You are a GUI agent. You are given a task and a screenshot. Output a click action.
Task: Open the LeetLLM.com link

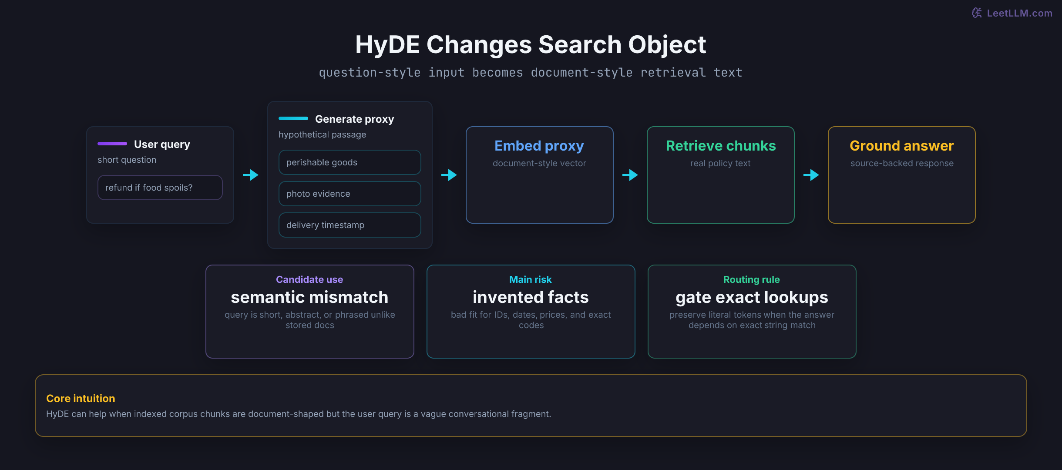tap(1019, 13)
